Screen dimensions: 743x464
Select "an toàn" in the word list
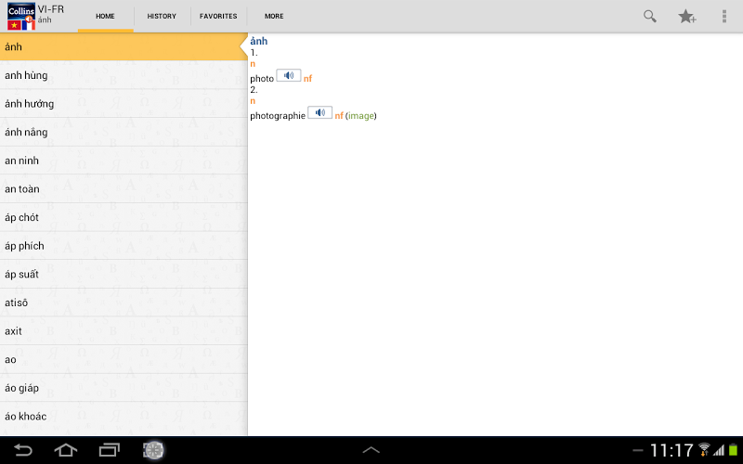pos(124,188)
